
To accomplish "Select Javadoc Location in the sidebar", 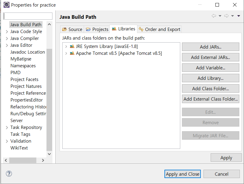I will coord(27,52).
